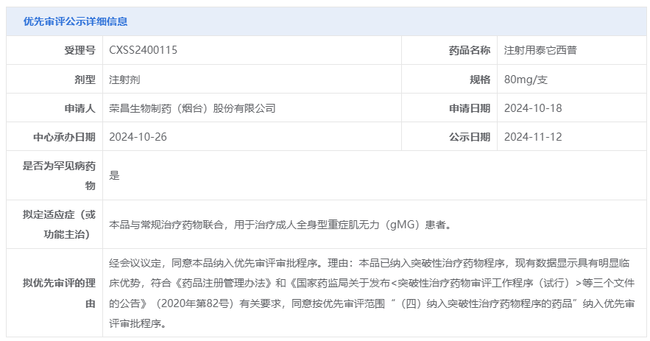Click the 申请人 label

pyautogui.click(x=80, y=108)
